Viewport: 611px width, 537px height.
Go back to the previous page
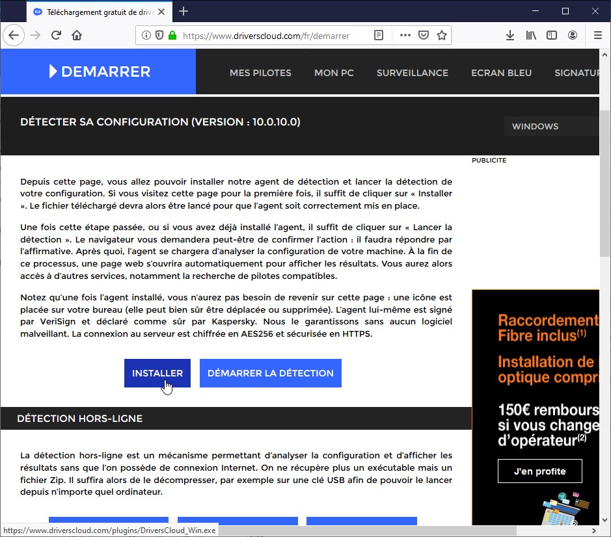(14, 36)
